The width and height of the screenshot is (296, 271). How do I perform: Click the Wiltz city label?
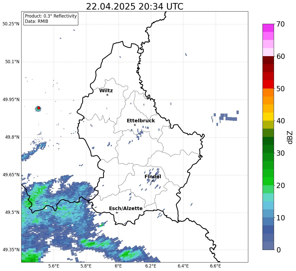tap(106, 91)
